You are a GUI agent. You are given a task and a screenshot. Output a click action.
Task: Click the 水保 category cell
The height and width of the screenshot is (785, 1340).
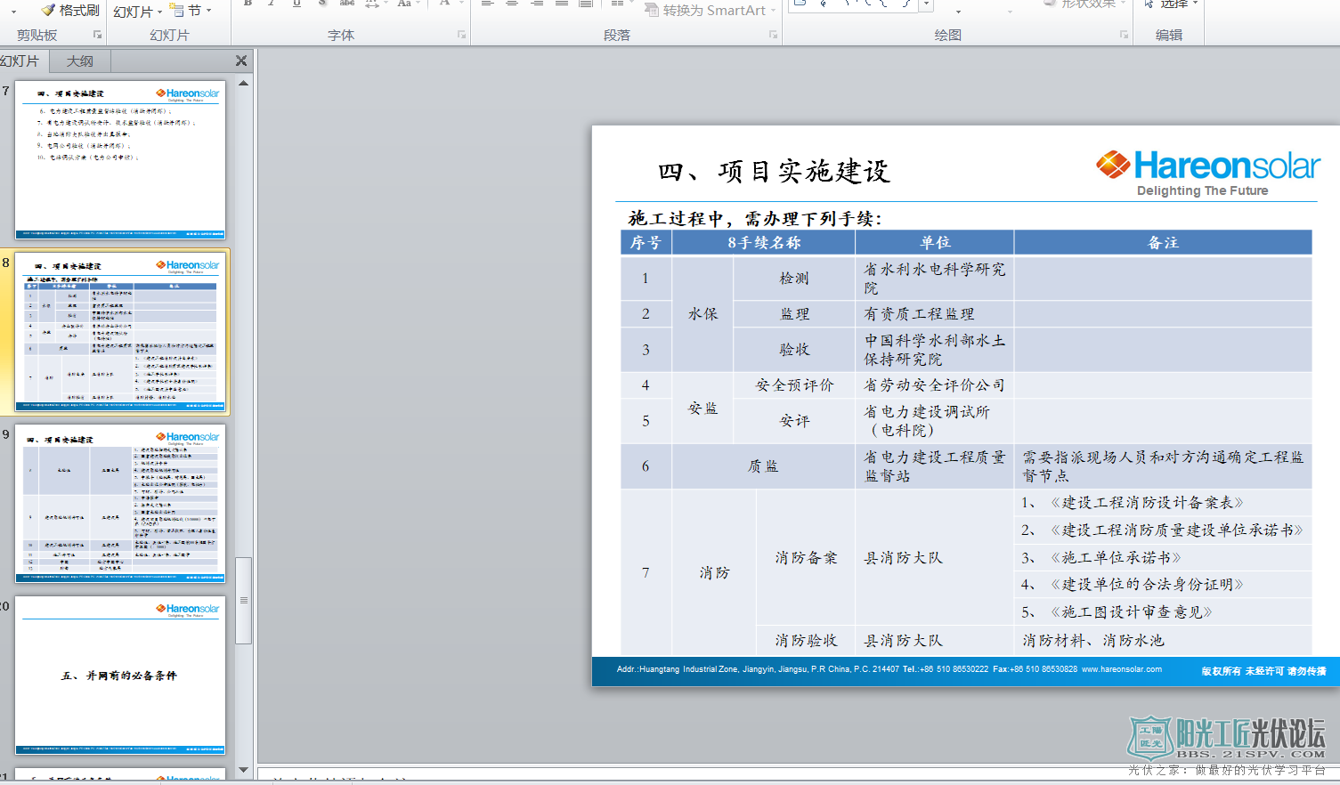(702, 314)
